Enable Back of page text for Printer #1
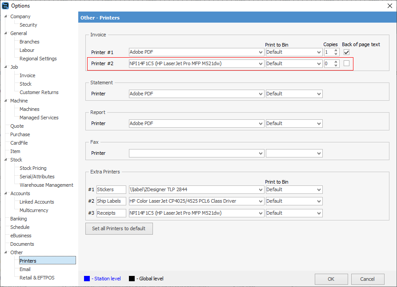The image size is (397, 287). pos(346,52)
